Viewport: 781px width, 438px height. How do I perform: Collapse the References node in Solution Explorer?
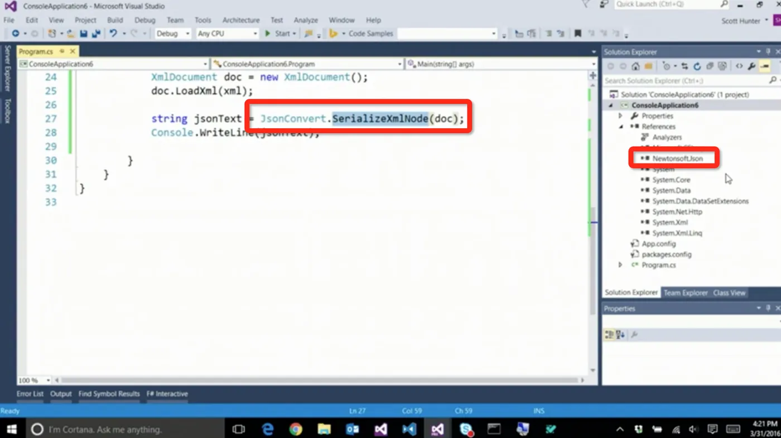[620, 127]
